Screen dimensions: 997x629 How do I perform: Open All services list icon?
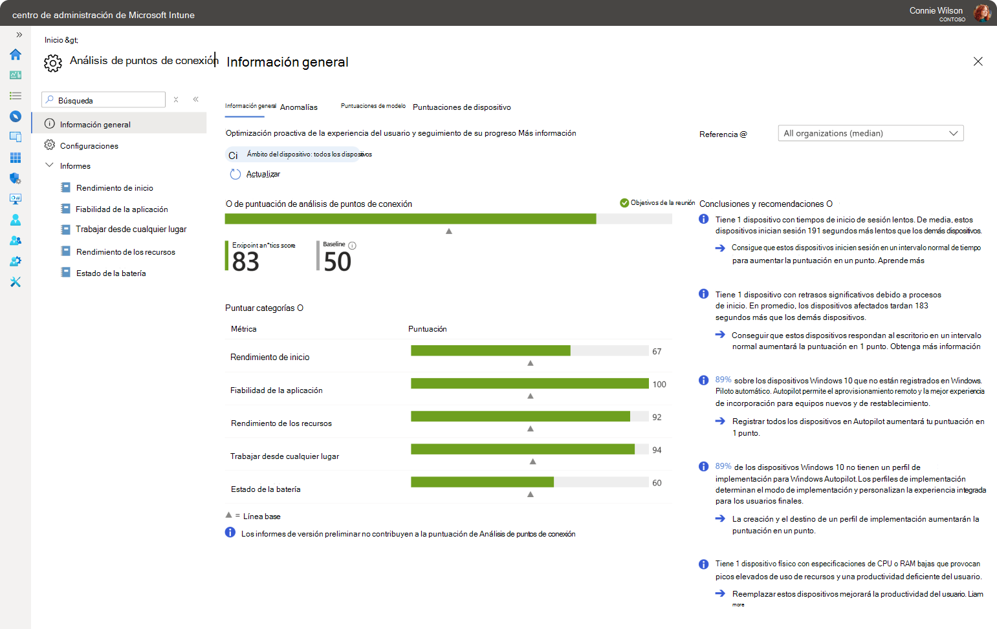16,96
